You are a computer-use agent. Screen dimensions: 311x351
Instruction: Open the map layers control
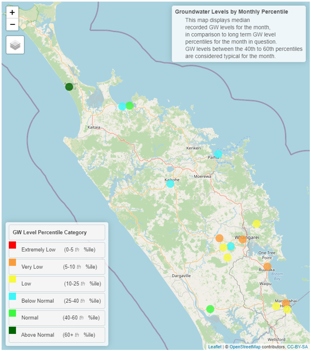pos(15,45)
